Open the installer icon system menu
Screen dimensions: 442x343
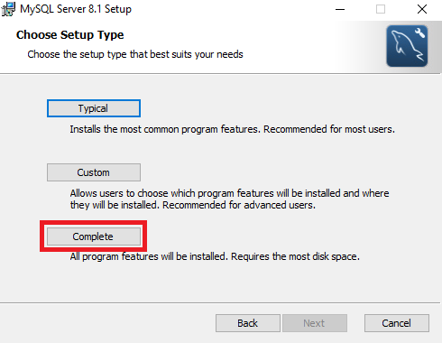[8, 9]
